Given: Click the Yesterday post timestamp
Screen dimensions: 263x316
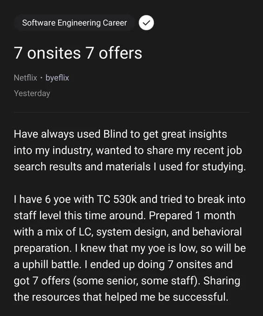Looking at the screenshot, I should tap(32, 93).
